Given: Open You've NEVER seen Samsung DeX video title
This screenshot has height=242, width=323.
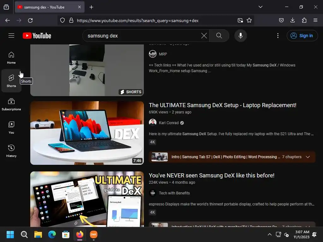Looking at the screenshot, I should tap(212, 175).
